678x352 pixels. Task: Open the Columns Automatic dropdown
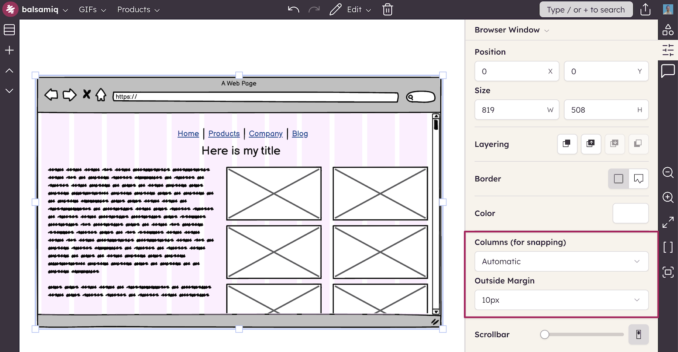coord(561,261)
